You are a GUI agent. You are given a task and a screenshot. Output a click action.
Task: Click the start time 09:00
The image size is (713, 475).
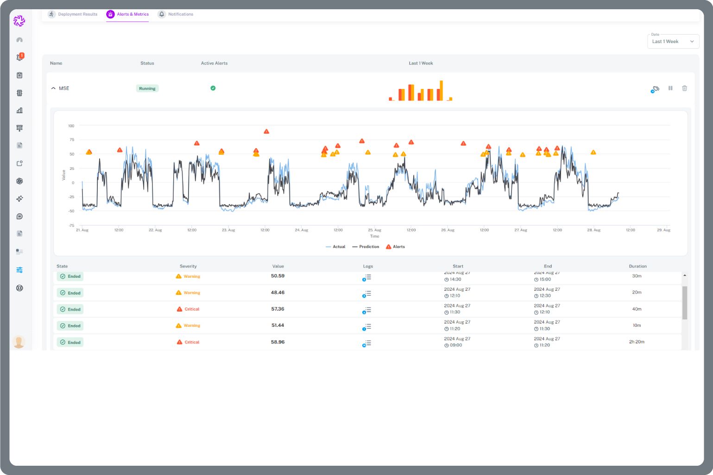pos(453,345)
